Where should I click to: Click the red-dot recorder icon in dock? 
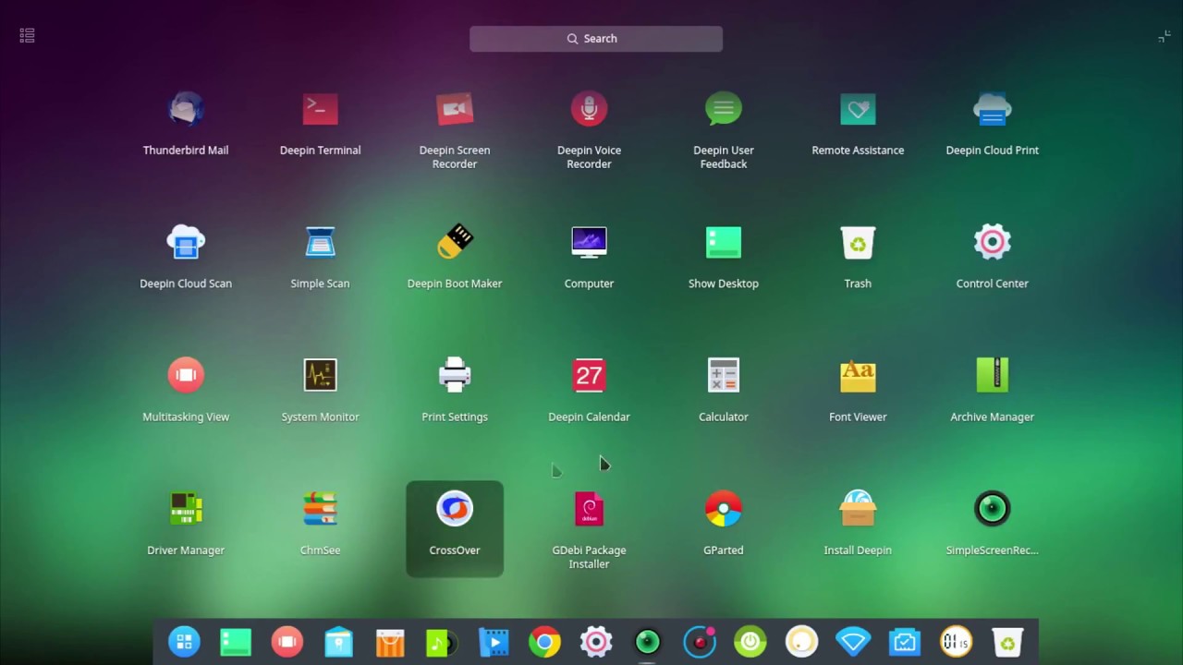coord(699,642)
